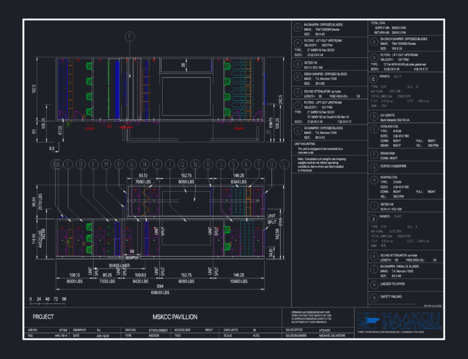The height and width of the screenshot is (359, 468).
Task: Click the 10680 LBS section weight
Action: click(239, 281)
